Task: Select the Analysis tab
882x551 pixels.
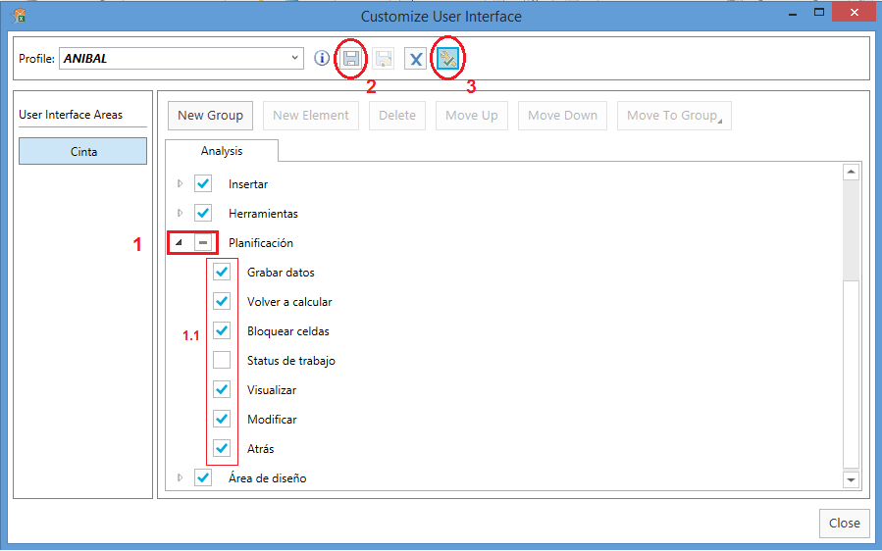Action: pyautogui.click(x=222, y=151)
